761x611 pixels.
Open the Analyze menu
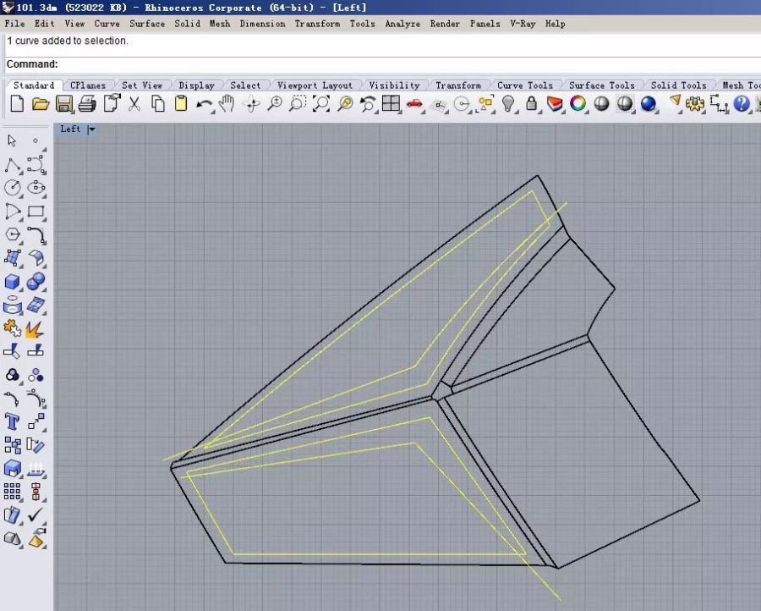[402, 24]
